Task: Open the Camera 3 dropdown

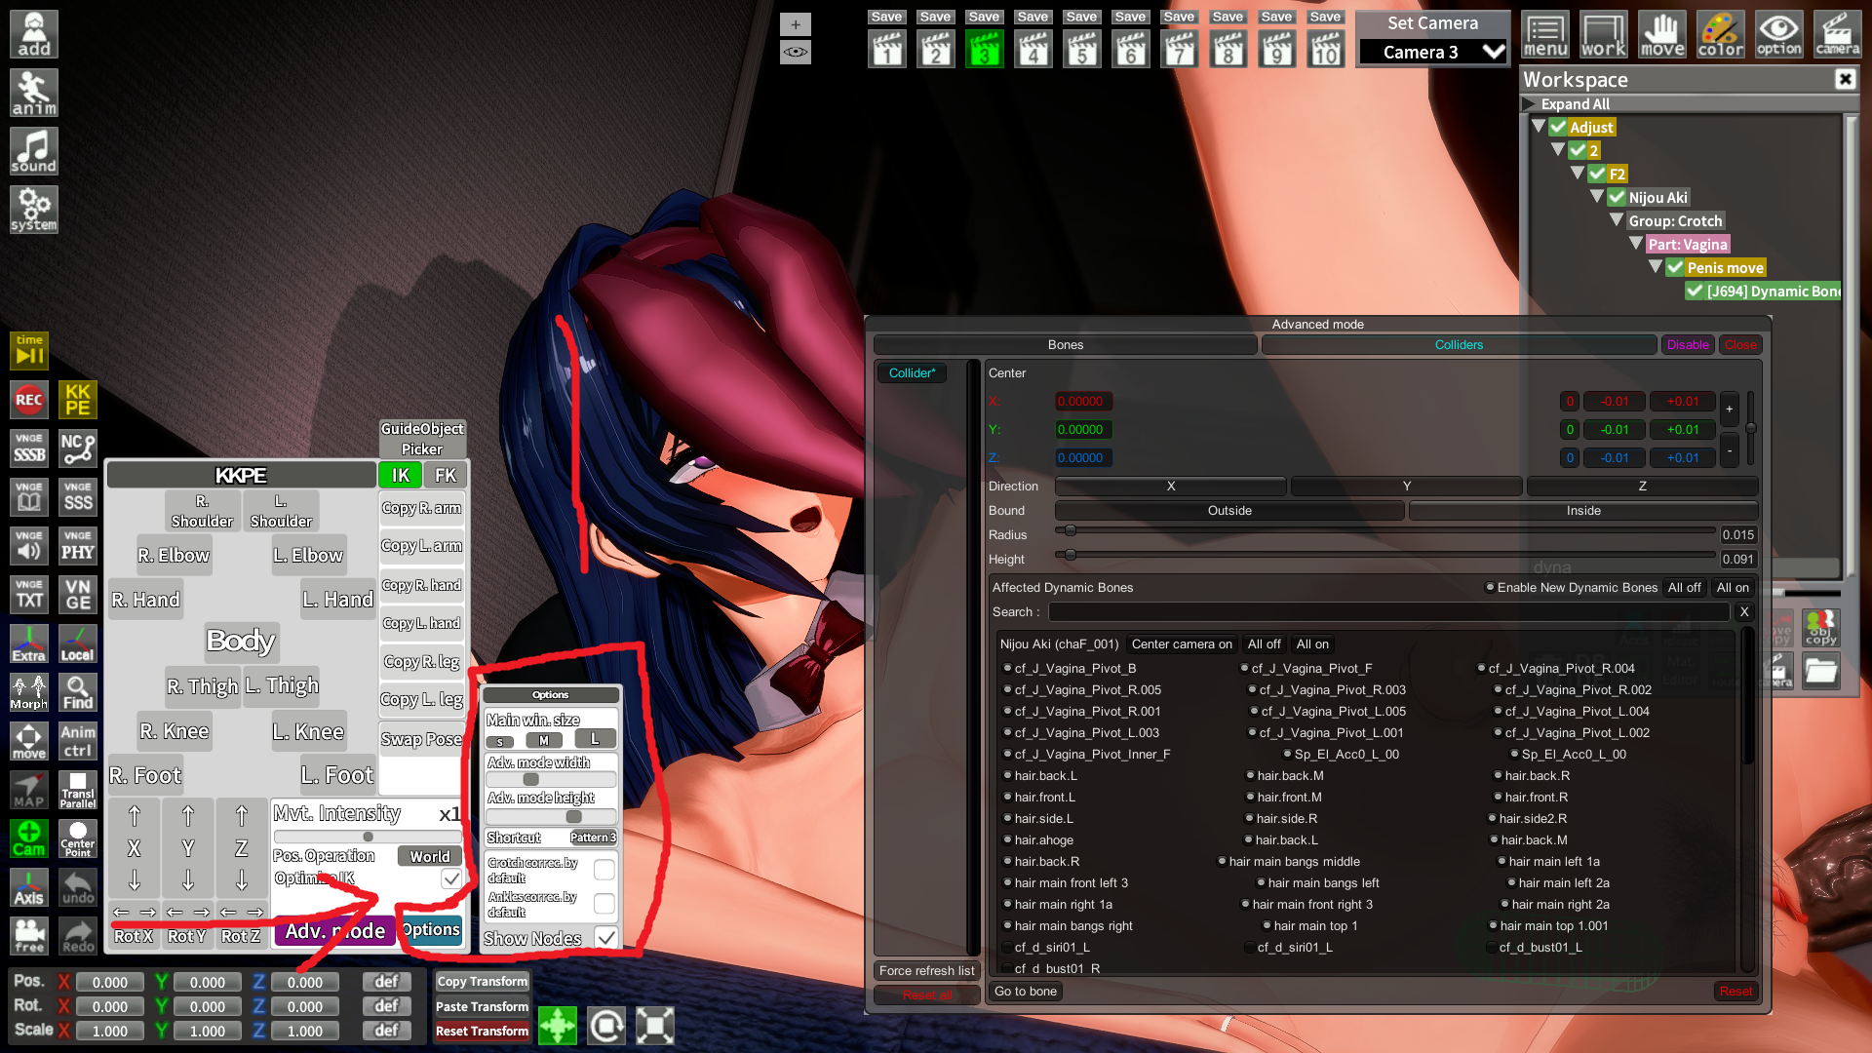Action: [x=1433, y=52]
